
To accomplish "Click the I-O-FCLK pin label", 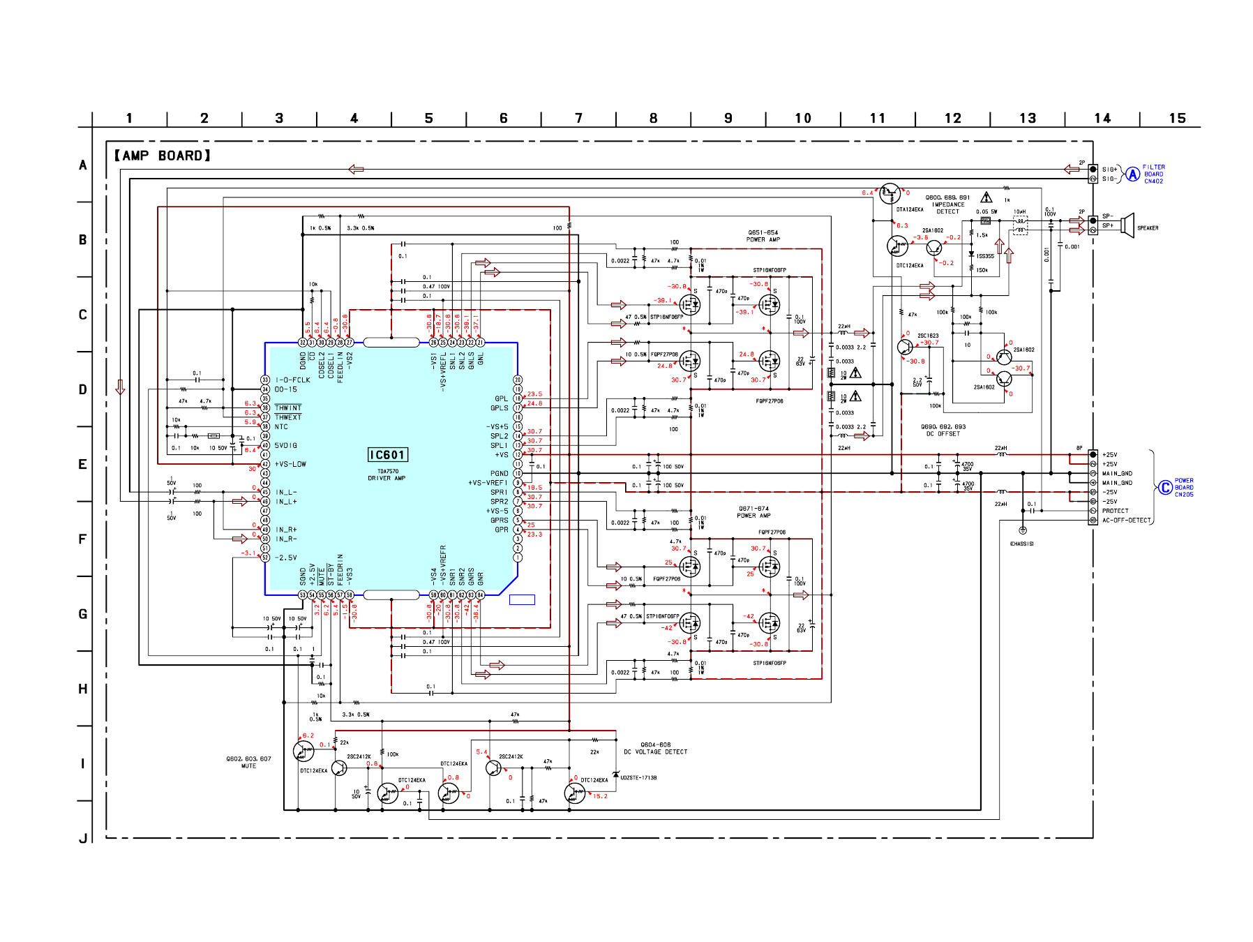I will [x=292, y=380].
